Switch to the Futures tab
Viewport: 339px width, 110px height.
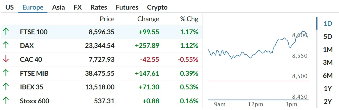click(x=127, y=7)
